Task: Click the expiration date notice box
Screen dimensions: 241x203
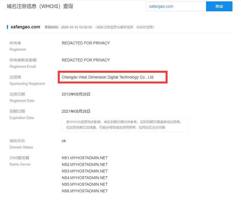Action: coord(125,125)
